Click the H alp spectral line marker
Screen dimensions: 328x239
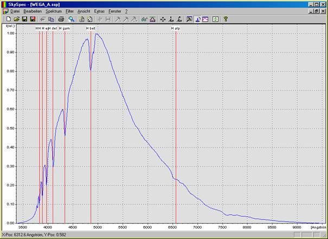coord(176,28)
